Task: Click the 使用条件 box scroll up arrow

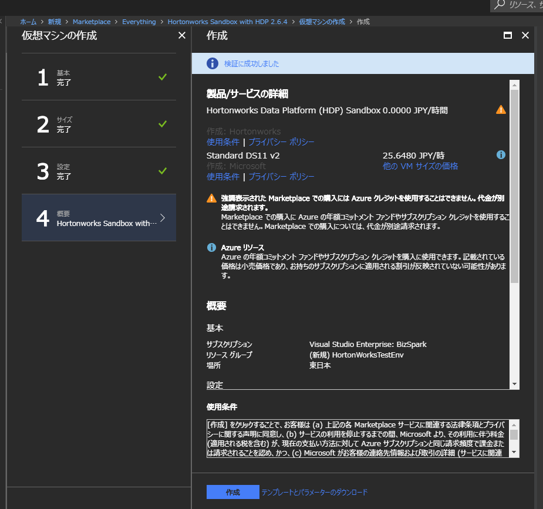Action: pos(514,425)
